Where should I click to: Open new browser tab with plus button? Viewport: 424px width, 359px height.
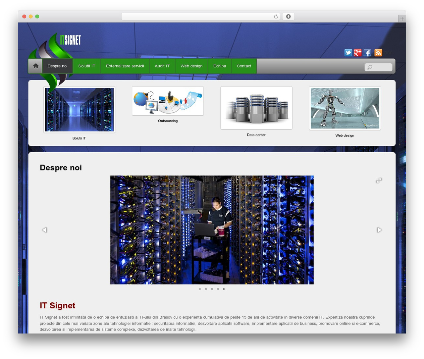pyautogui.click(x=402, y=19)
